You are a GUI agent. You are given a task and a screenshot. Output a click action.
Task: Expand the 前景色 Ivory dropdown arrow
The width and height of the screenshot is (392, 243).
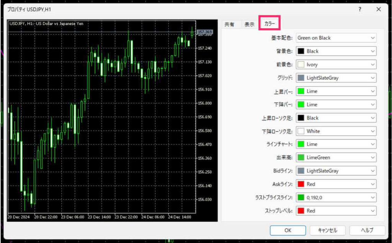click(x=372, y=64)
